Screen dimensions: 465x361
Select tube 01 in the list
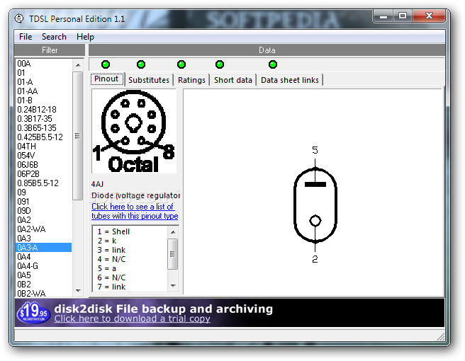(44, 73)
